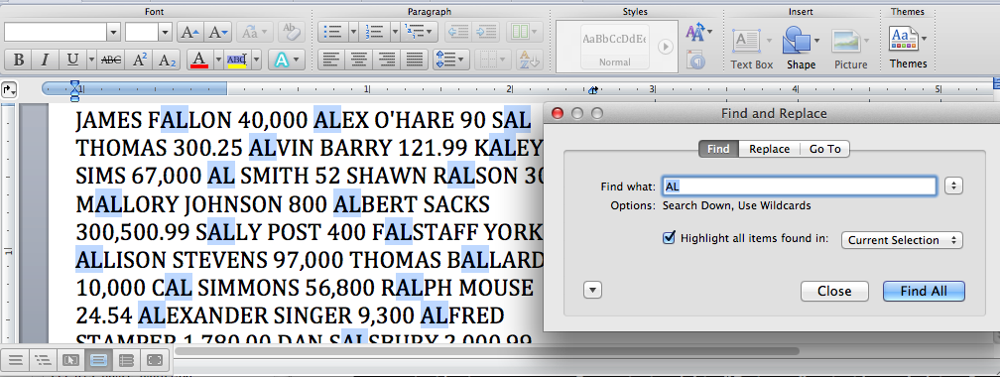Viewport: 1000px width, 377px height.
Task: Open Find what history stepper
Action: (954, 187)
